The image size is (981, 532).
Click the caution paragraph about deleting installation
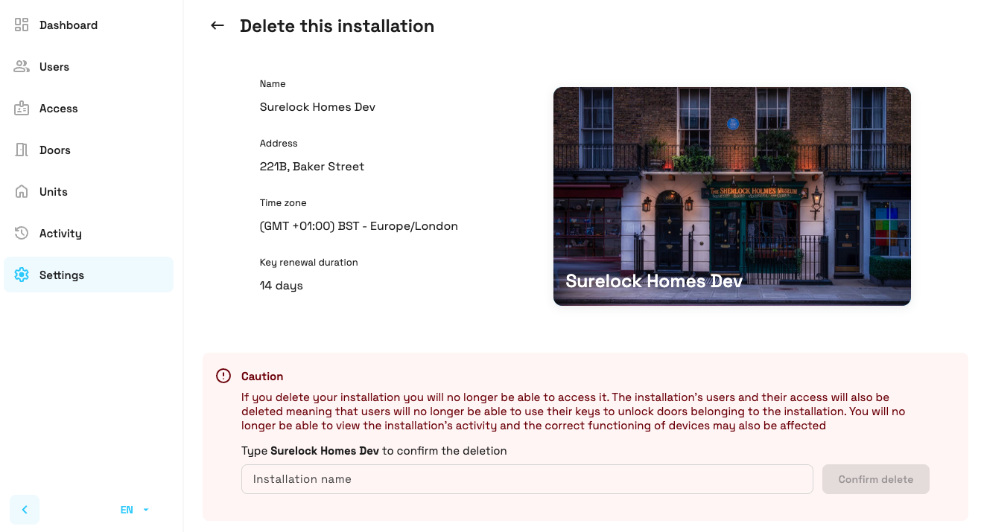(574, 411)
